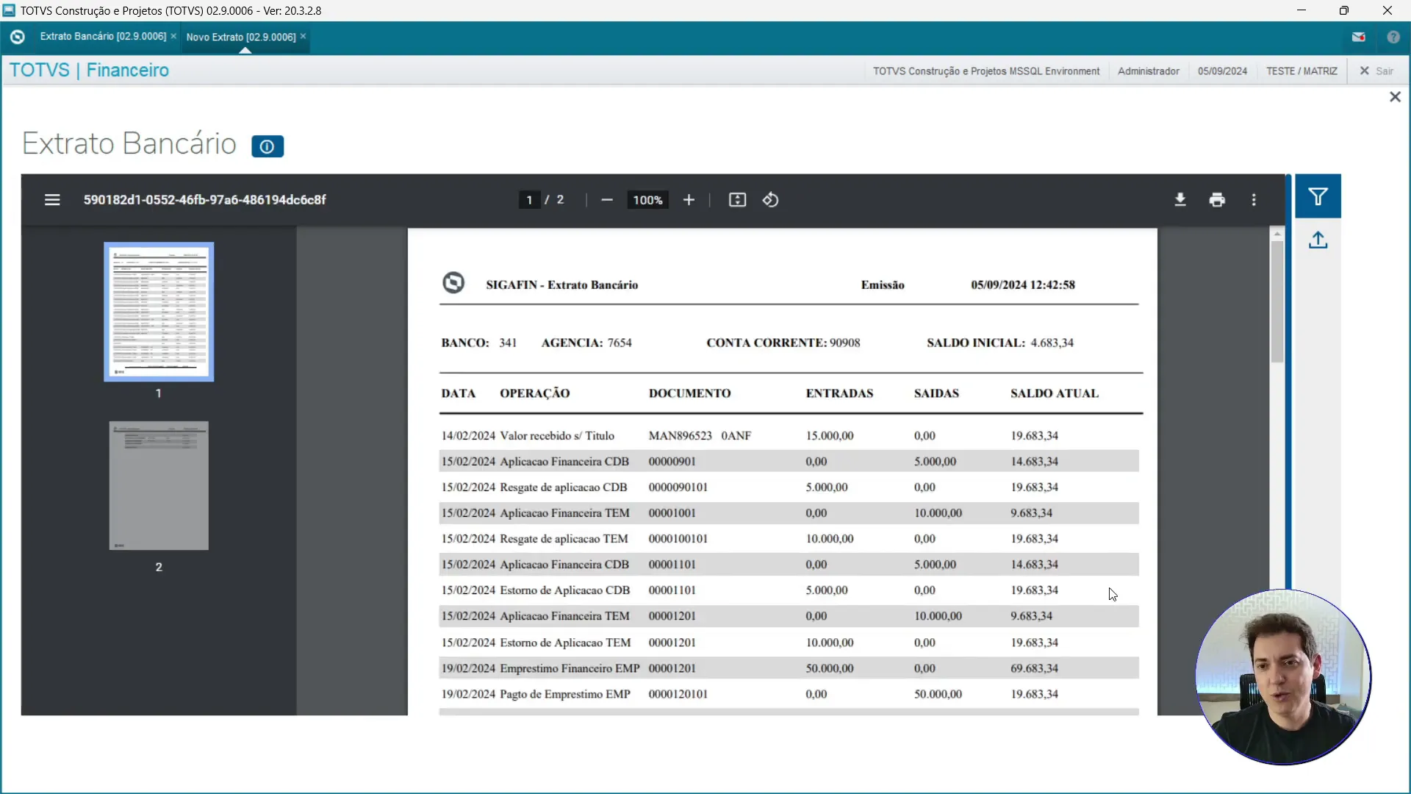1411x794 pixels.
Task: Click the Sair button
Action: point(1376,71)
